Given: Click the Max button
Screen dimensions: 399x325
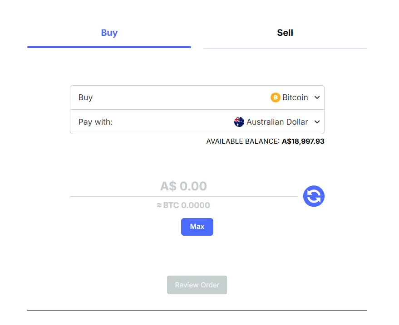Looking at the screenshot, I should 197,227.
